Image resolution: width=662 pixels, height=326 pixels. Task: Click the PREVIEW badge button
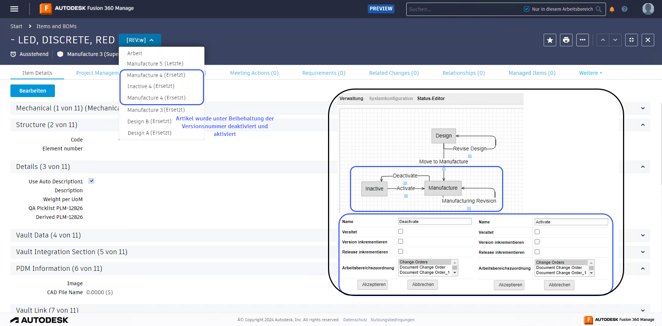pyautogui.click(x=381, y=9)
